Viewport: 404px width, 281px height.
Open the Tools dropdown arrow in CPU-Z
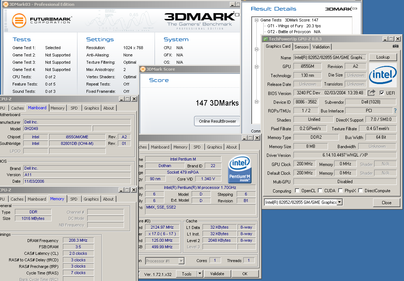200,273
